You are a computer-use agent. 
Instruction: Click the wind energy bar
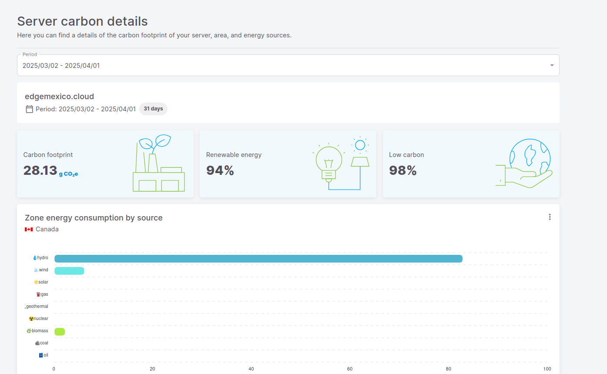pos(69,271)
